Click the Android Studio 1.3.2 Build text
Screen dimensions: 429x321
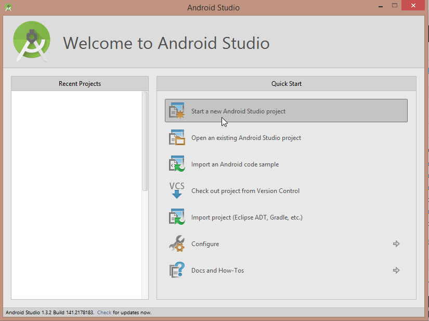(50, 313)
